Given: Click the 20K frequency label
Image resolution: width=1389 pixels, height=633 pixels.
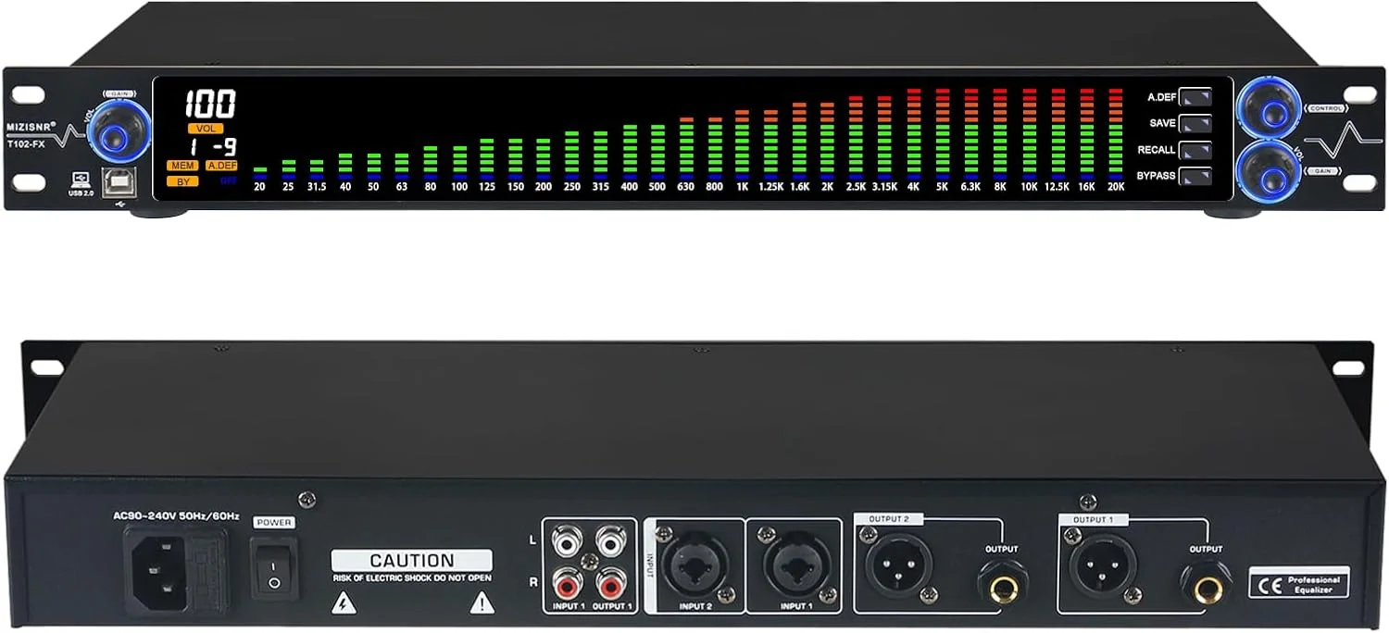Looking at the screenshot, I should (1115, 187).
